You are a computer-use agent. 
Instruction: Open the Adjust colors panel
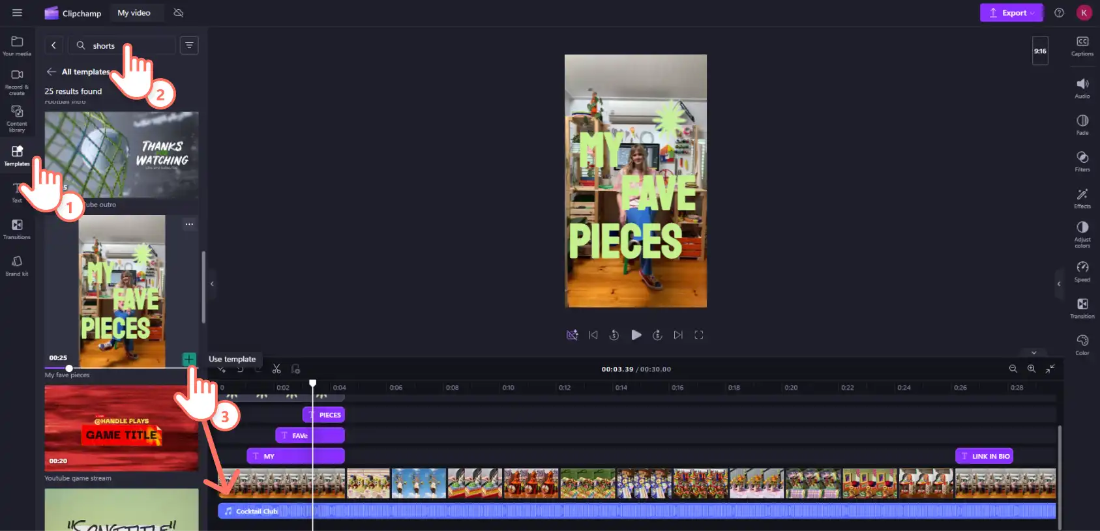click(x=1082, y=234)
